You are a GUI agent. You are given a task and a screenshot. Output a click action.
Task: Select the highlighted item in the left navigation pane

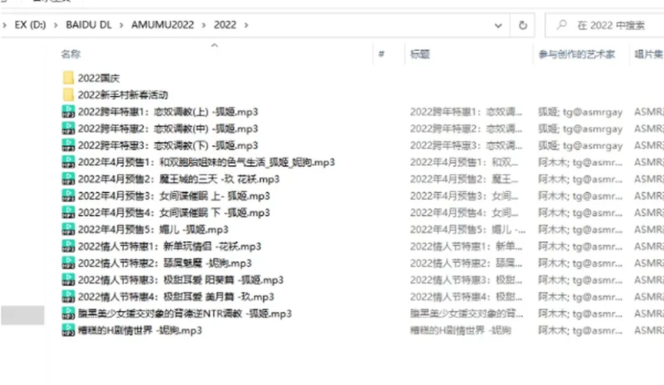coord(22,315)
